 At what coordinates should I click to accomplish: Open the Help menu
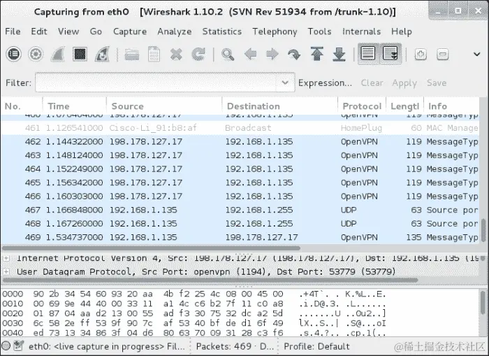coord(402,31)
